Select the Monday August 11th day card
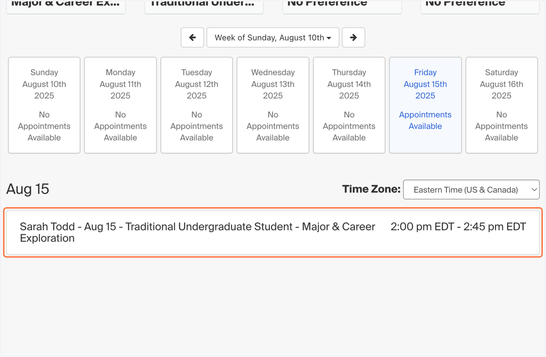546x357 pixels. tap(121, 105)
